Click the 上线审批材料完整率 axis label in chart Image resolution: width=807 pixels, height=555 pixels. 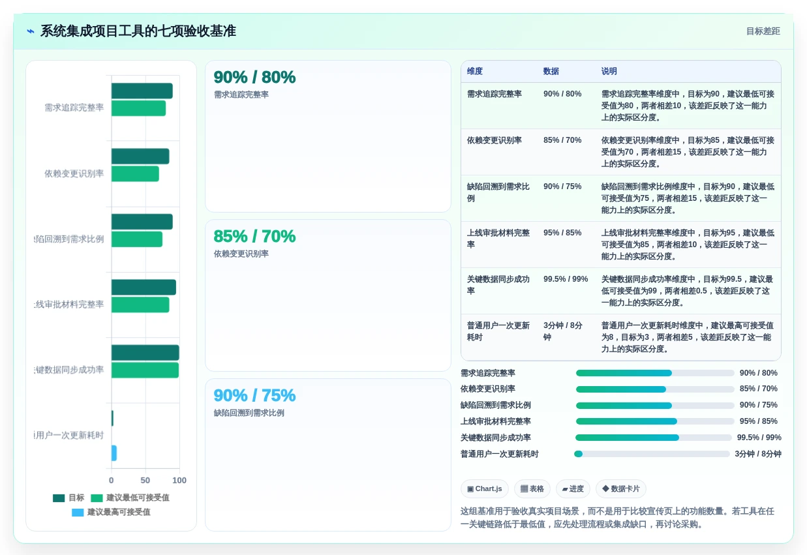click(x=69, y=305)
